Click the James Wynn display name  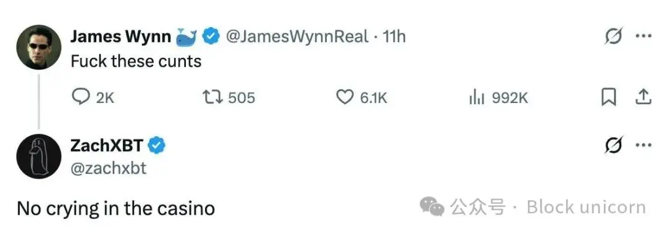(121, 38)
